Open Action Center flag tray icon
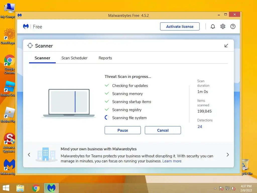The image size is (257, 193). (x=221, y=188)
